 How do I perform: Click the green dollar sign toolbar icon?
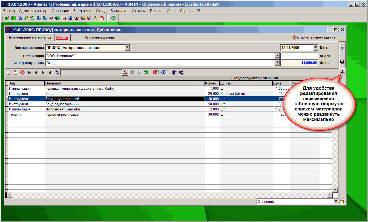(x=58, y=18)
